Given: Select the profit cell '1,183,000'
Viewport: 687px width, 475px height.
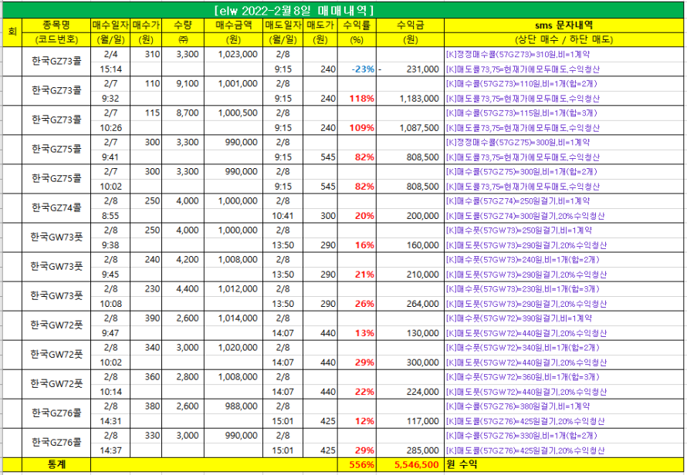Looking at the screenshot, I should click(x=410, y=99).
